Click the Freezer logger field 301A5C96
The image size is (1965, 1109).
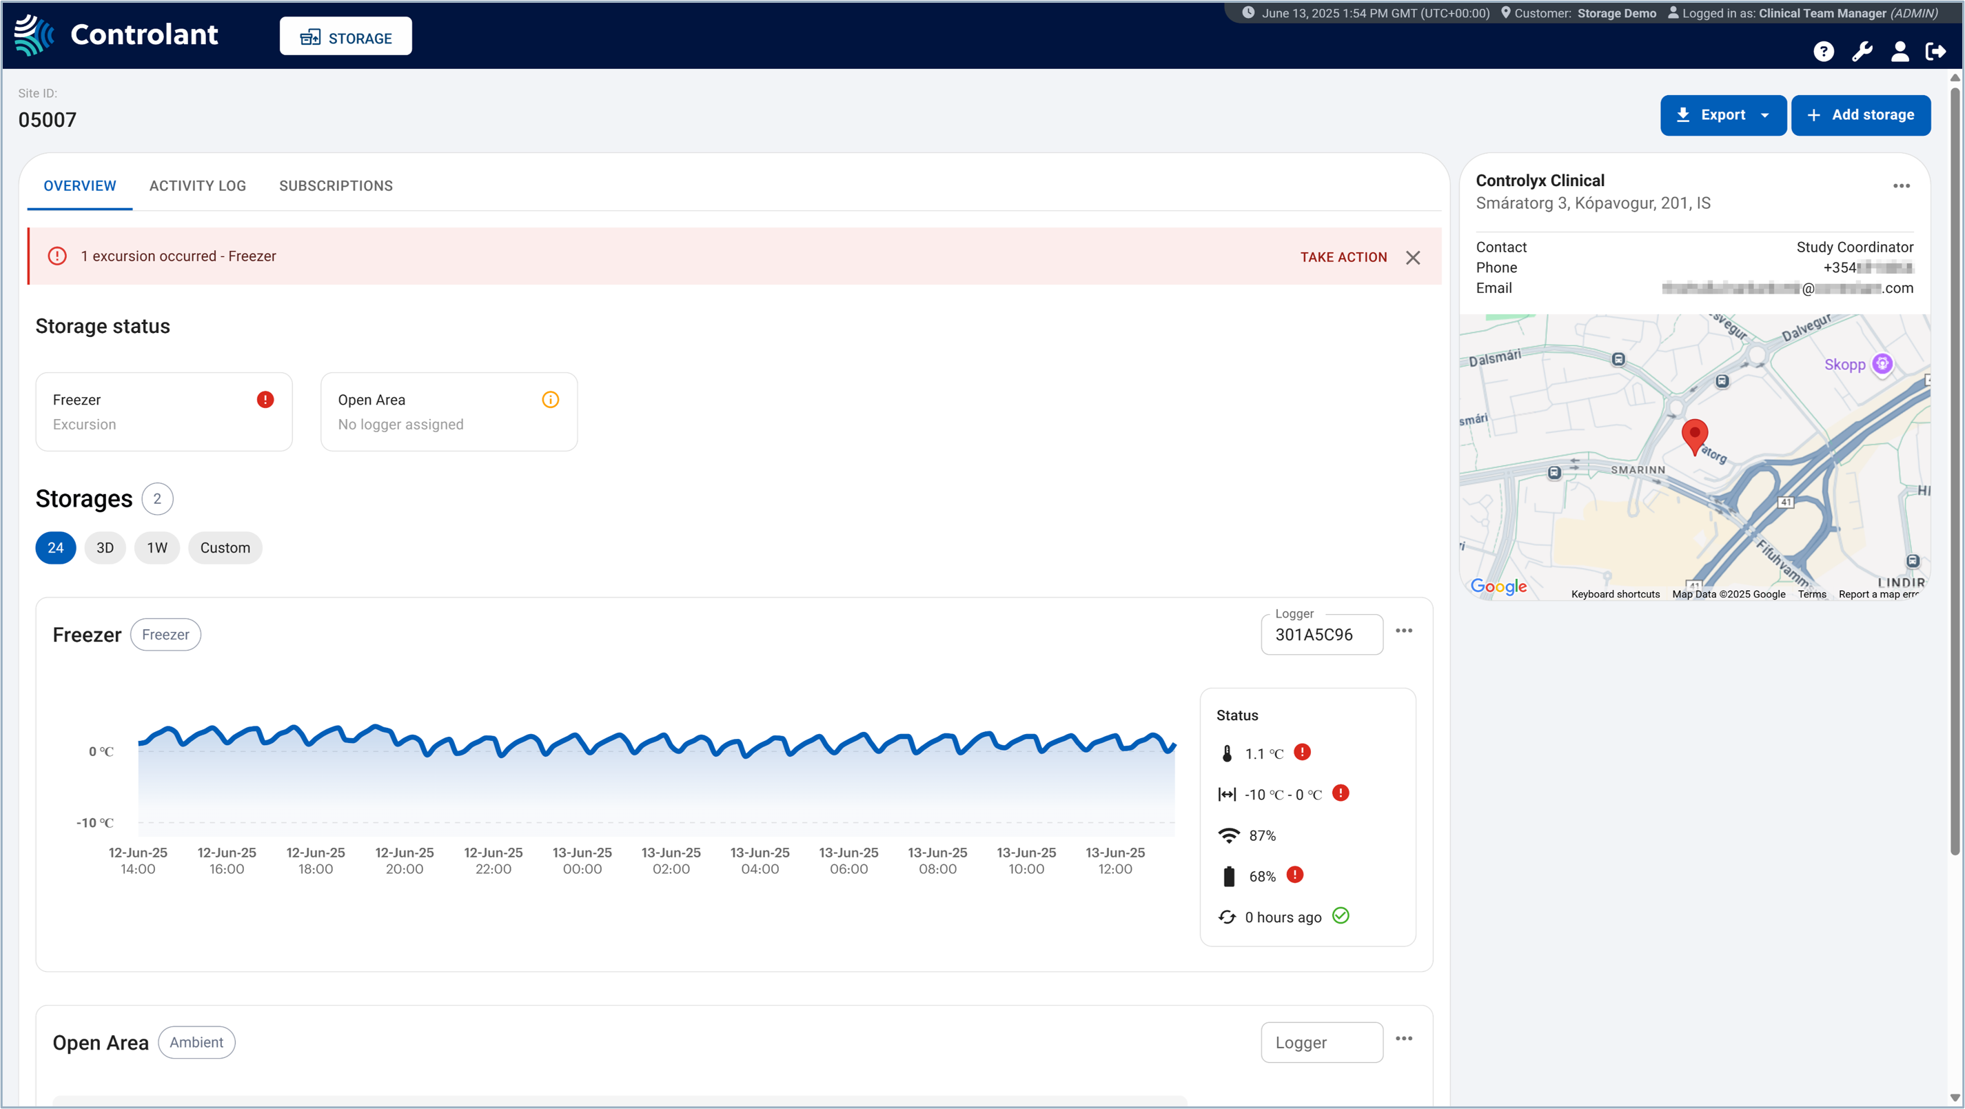(1322, 635)
